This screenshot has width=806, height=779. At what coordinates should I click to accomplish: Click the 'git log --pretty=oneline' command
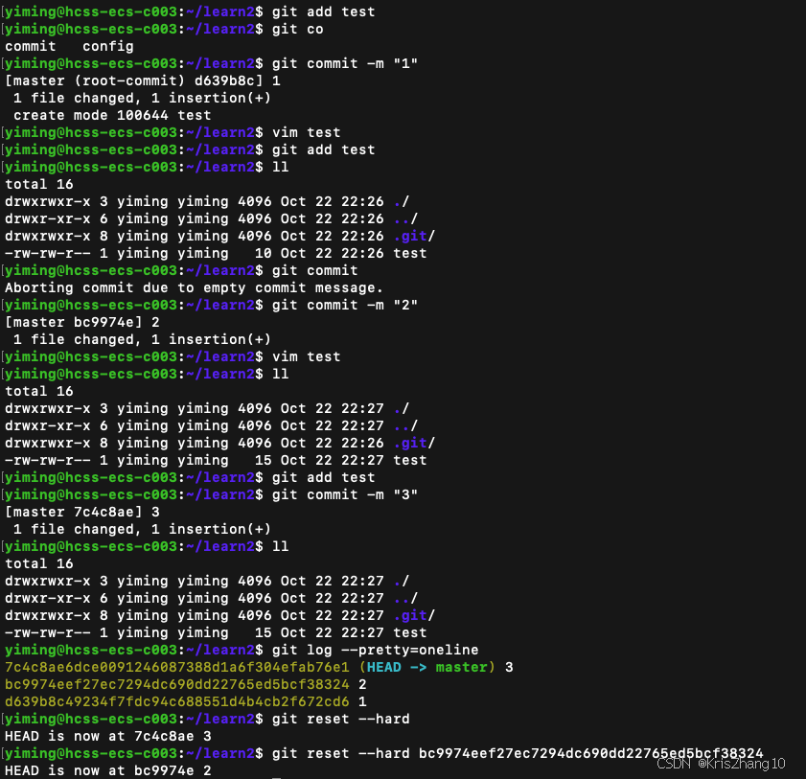click(x=376, y=650)
